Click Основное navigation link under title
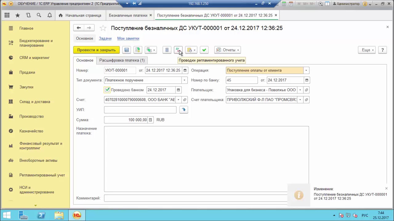Viewport: 394px width, 221px height. click(x=84, y=38)
